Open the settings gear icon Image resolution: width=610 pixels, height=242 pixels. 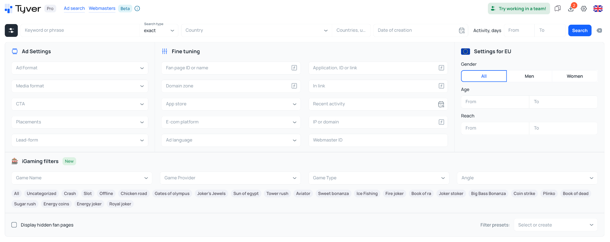click(x=584, y=9)
